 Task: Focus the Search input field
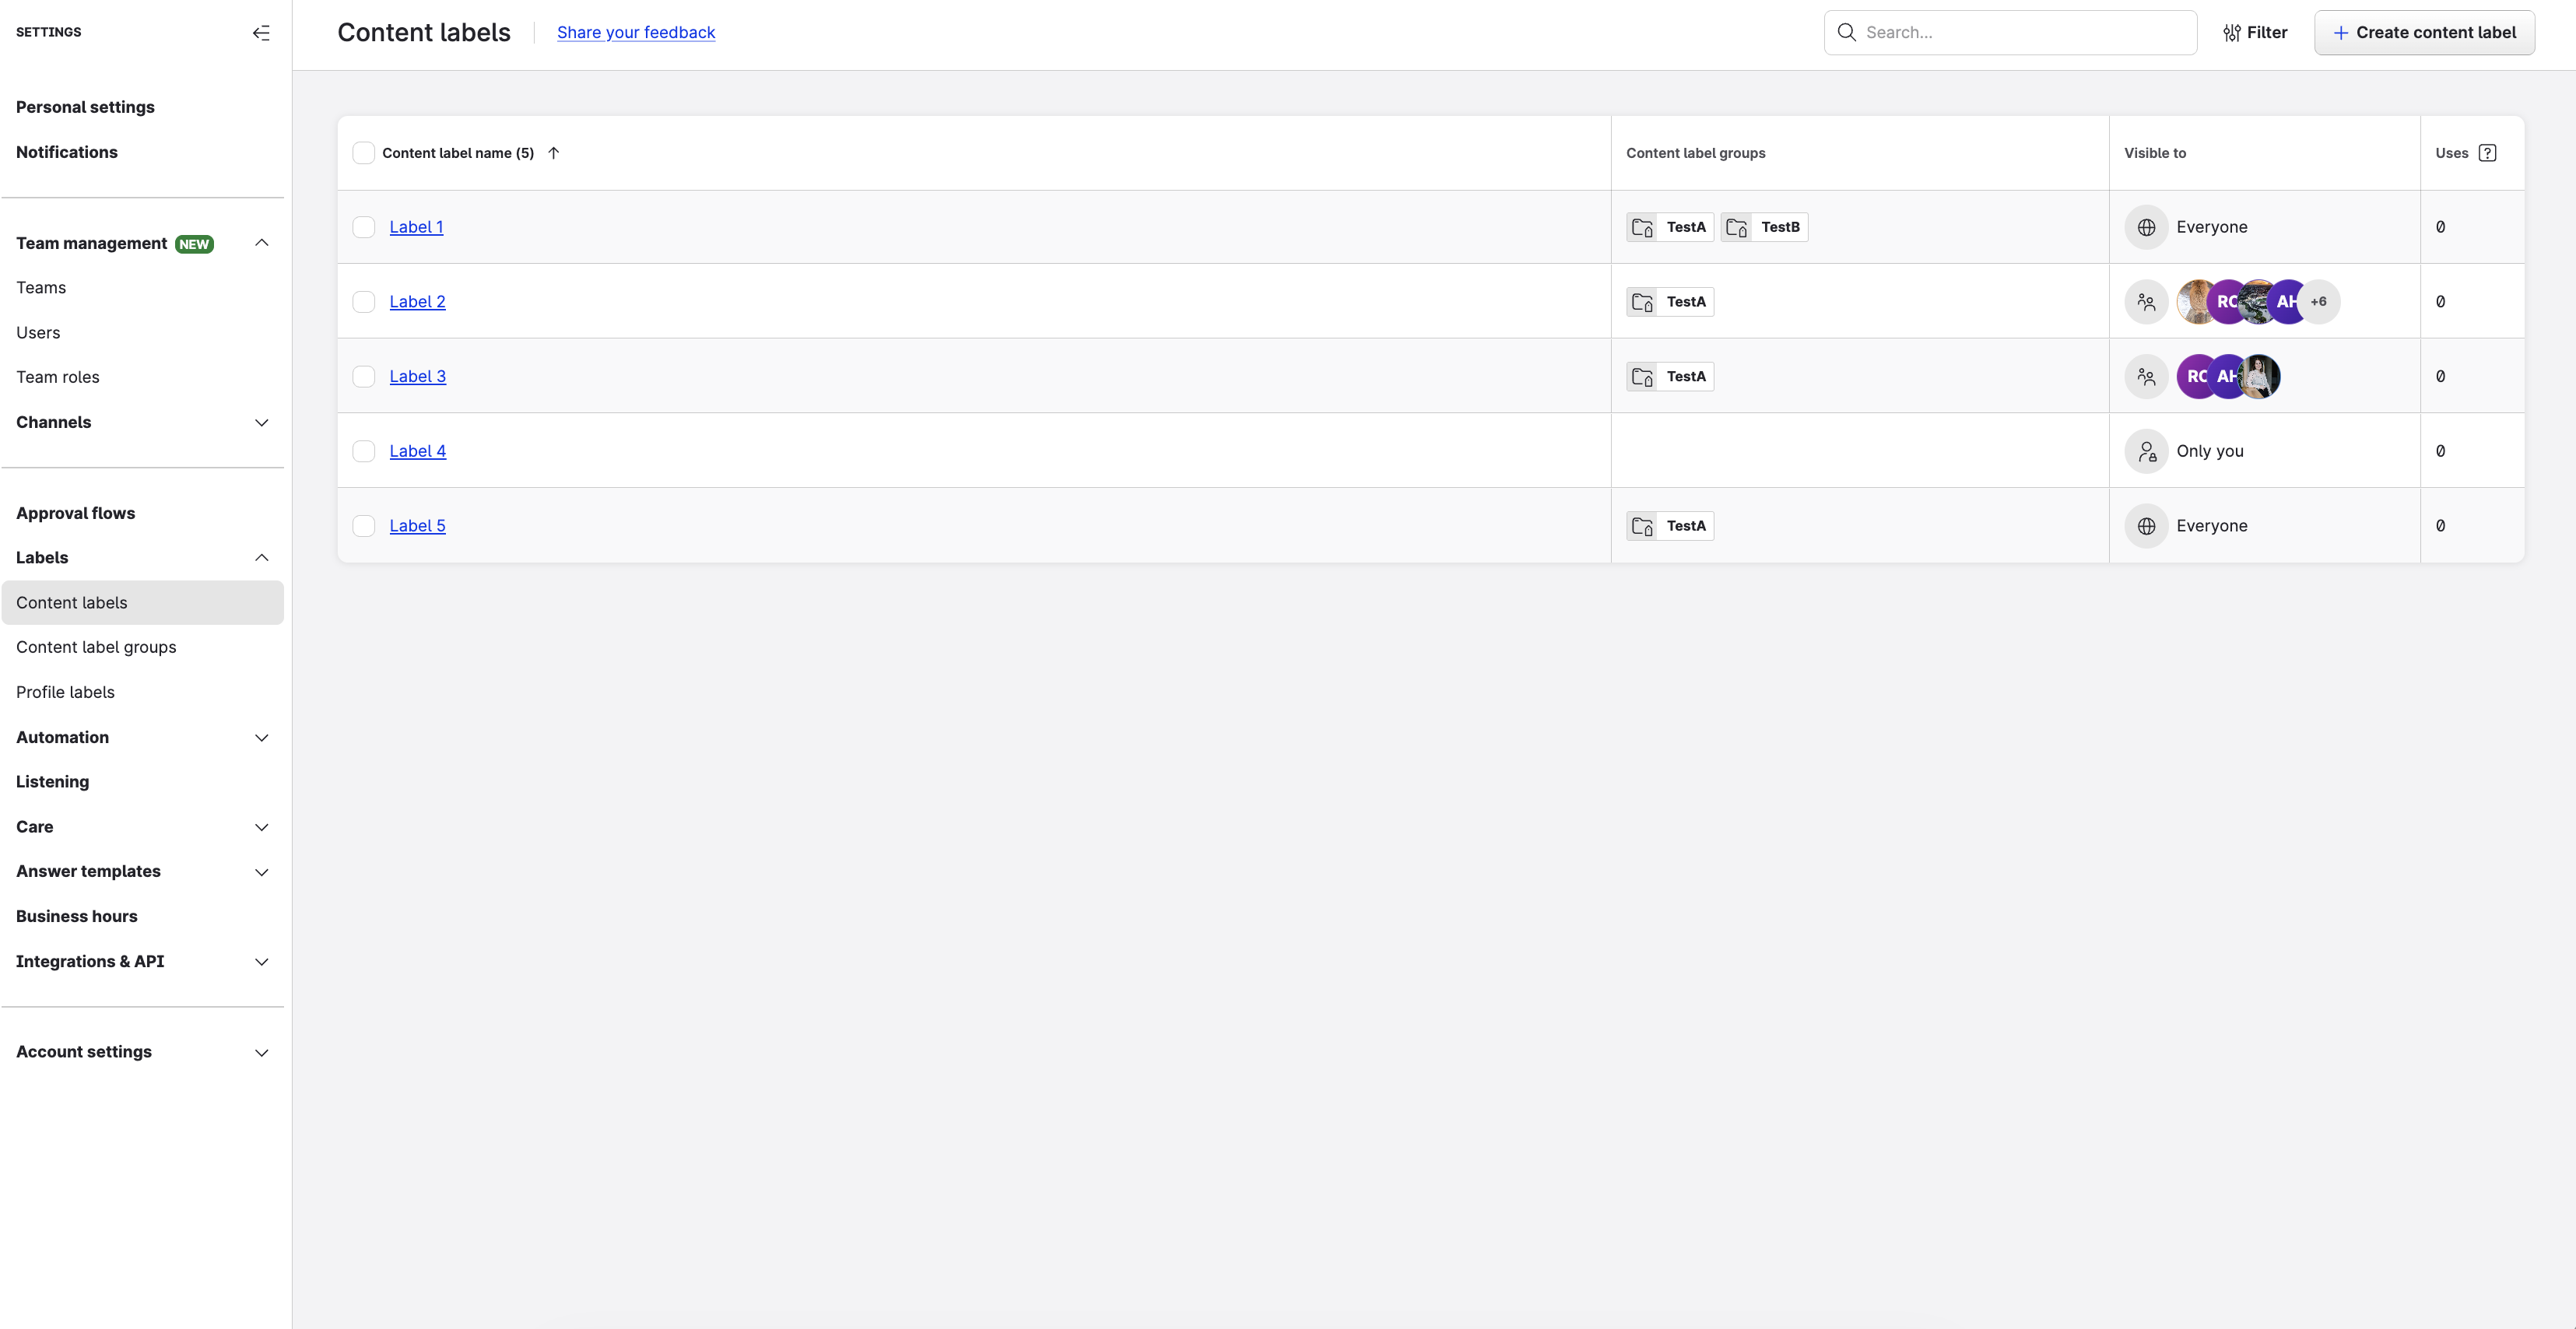tap(2010, 33)
